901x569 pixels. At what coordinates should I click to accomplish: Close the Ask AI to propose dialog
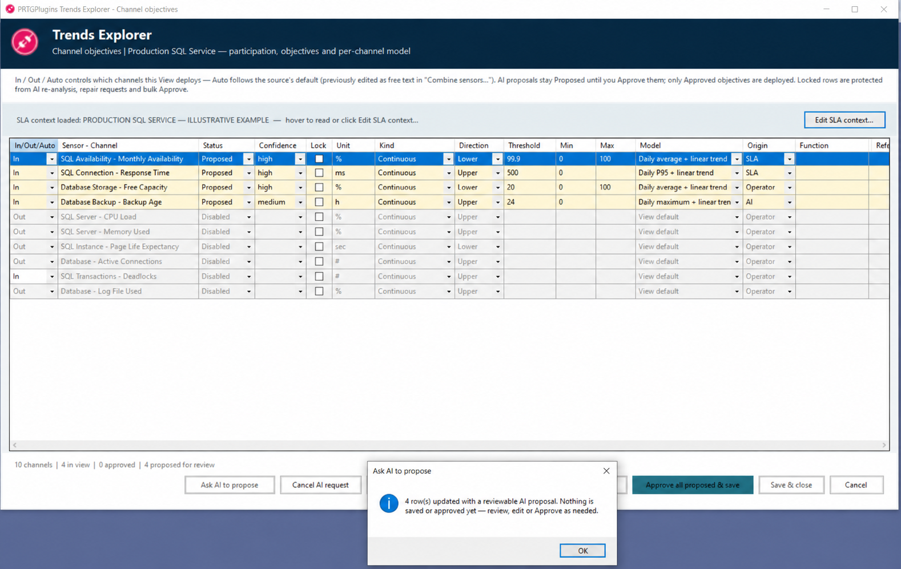pyautogui.click(x=606, y=471)
